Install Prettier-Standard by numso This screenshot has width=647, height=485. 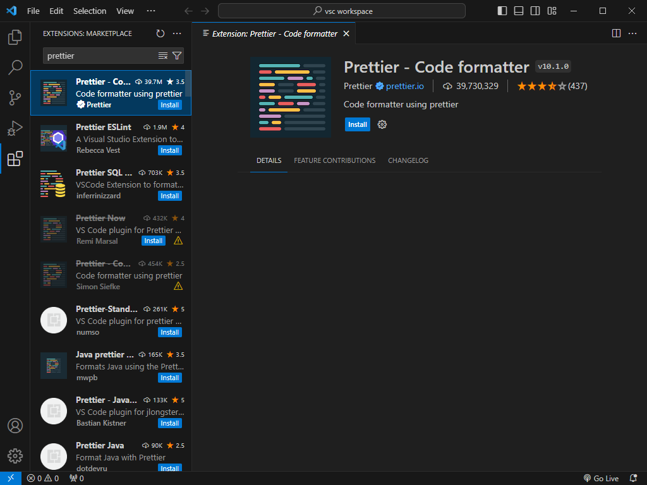tap(169, 332)
